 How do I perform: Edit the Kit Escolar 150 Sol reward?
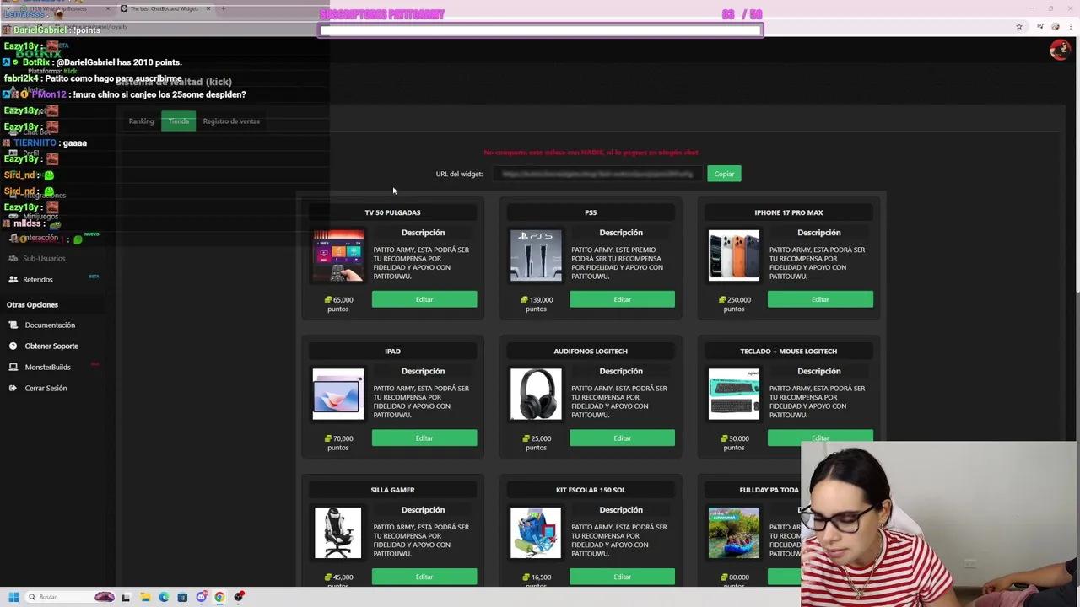pyautogui.click(x=622, y=577)
